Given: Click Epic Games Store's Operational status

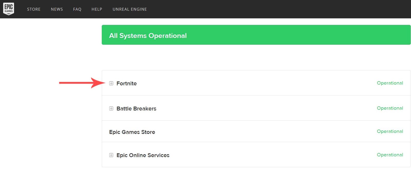Looking at the screenshot, I should pos(390,131).
